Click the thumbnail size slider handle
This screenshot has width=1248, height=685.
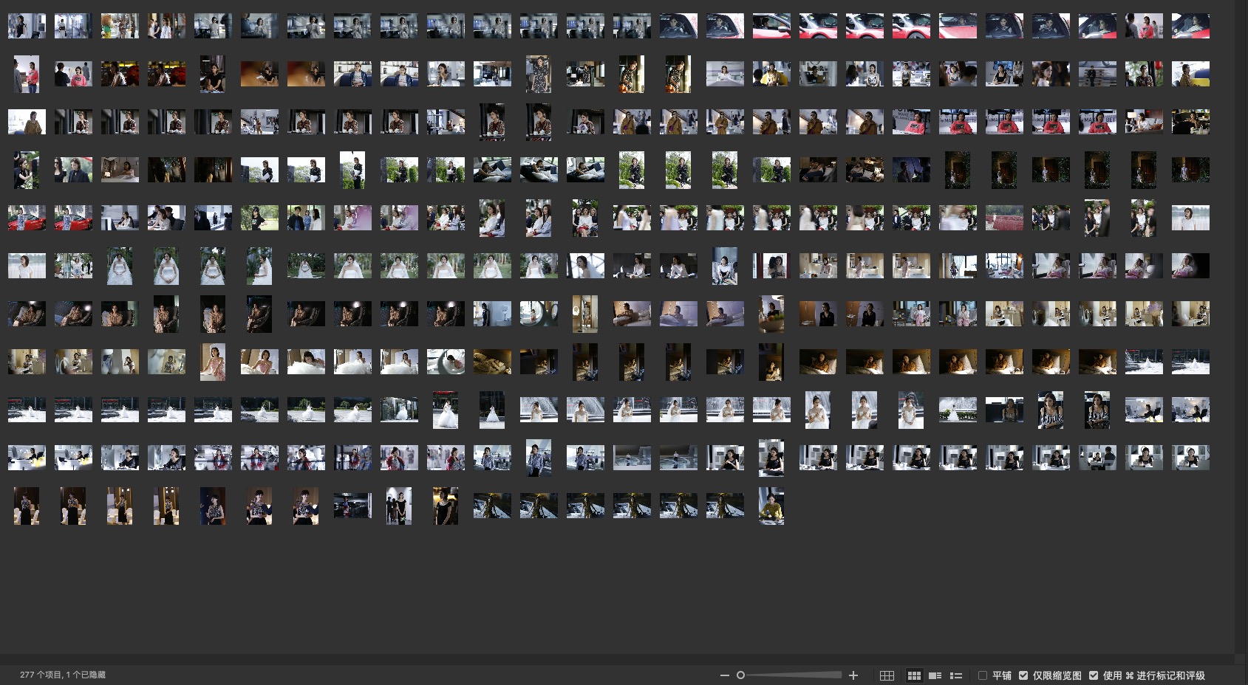pos(740,675)
